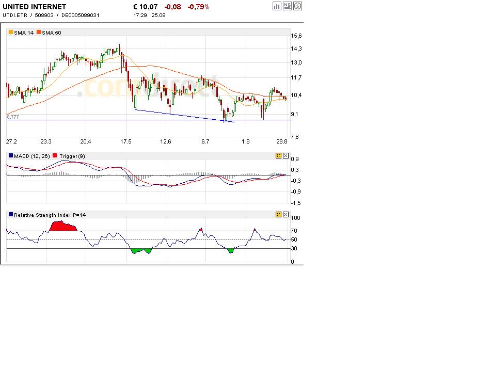This screenshot has height=367, width=492.
Task: Click the 20.4 date axis label
Action: pyautogui.click(x=86, y=141)
